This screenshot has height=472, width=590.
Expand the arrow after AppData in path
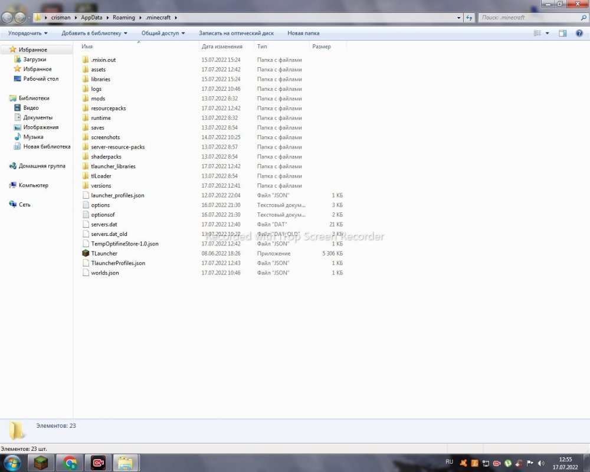(107, 18)
